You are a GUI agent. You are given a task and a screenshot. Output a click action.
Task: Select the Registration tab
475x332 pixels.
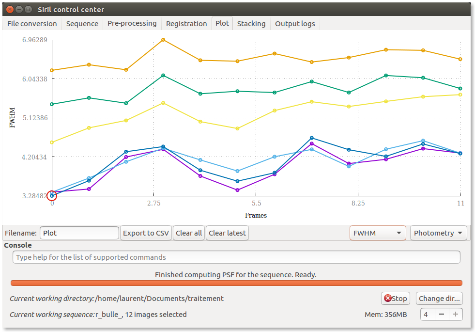point(186,24)
